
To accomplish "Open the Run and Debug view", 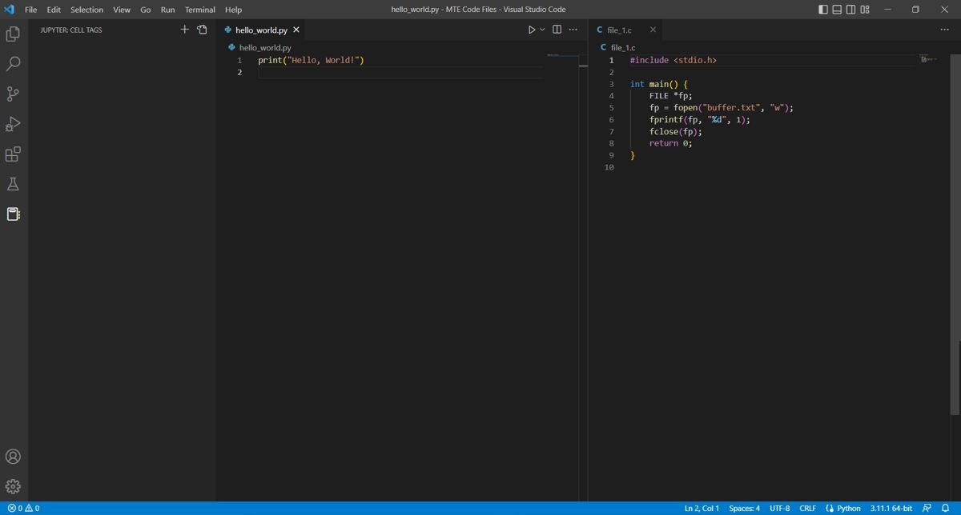I will [x=13, y=124].
